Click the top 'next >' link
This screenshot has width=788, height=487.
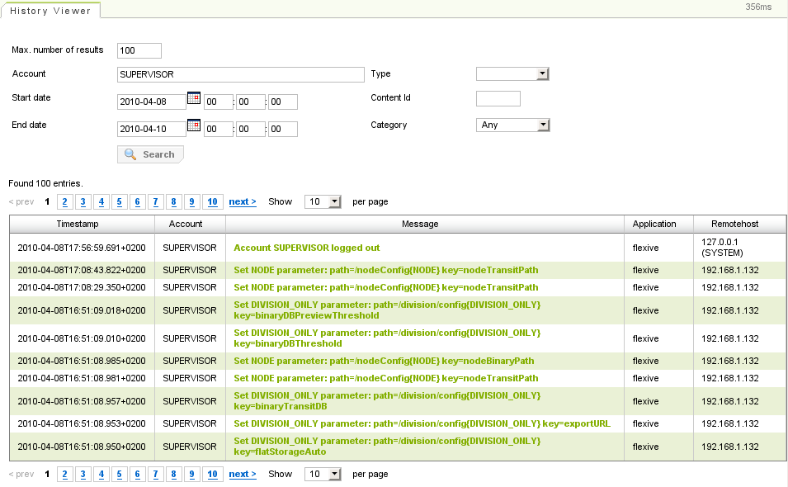(243, 201)
